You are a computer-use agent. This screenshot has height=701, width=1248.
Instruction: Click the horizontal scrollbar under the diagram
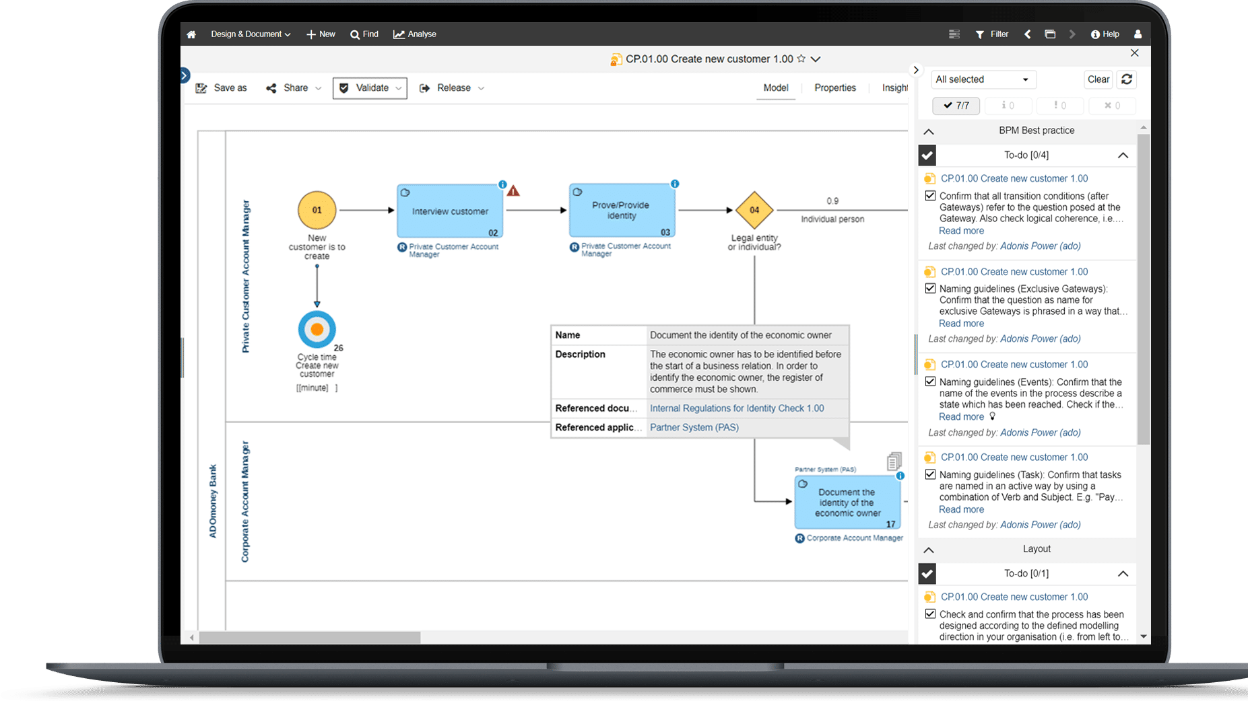click(310, 637)
